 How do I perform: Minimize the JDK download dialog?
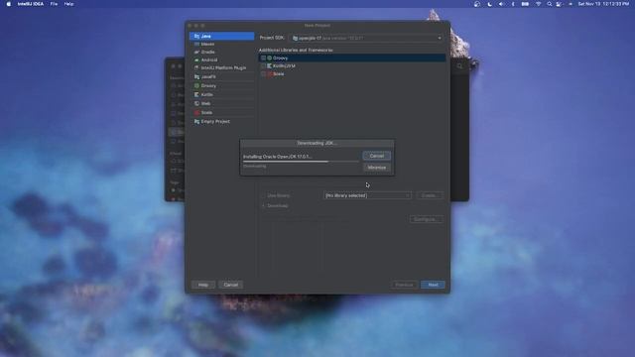click(x=377, y=168)
